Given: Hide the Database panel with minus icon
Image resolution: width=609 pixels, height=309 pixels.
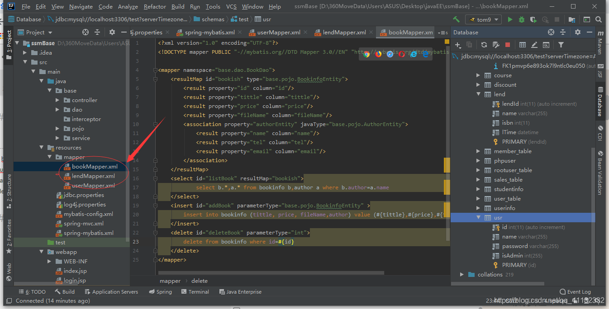Looking at the screenshot, I should point(589,32).
